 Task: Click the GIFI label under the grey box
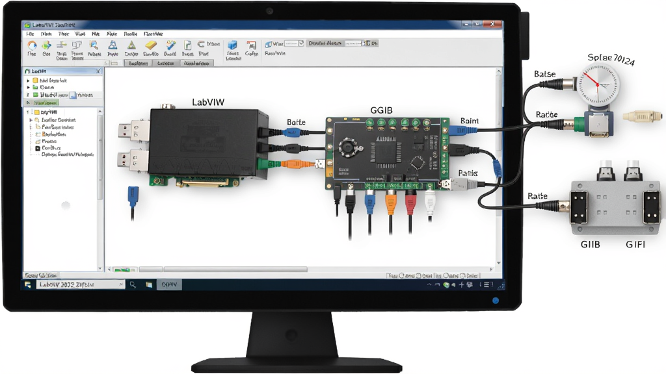635,245
